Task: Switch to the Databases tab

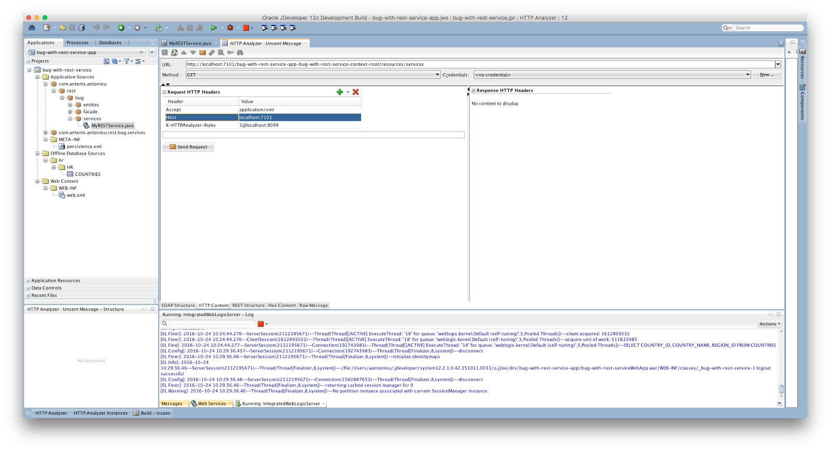Action: click(x=110, y=43)
